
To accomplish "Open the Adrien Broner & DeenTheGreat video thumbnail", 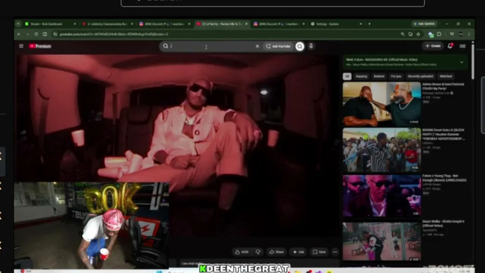I will (382, 104).
